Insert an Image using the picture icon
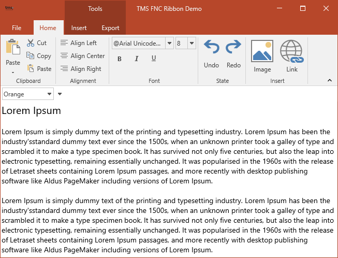Image resolution: width=338 pixels, height=258 pixels. coord(262,51)
